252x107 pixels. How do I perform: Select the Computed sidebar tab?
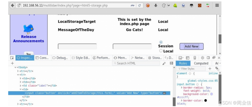[201, 63]
